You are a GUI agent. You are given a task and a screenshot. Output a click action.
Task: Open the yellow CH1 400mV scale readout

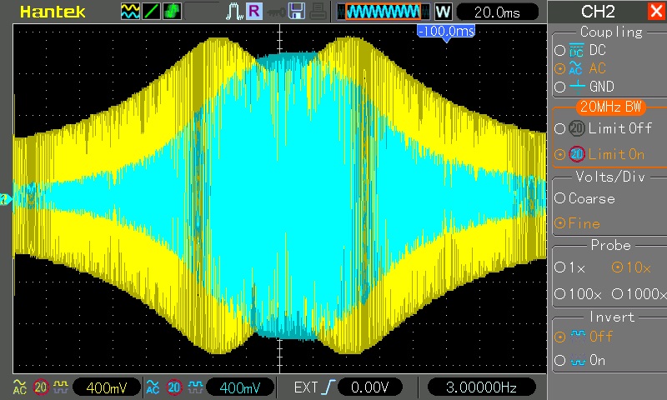pyautogui.click(x=106, y=387)
